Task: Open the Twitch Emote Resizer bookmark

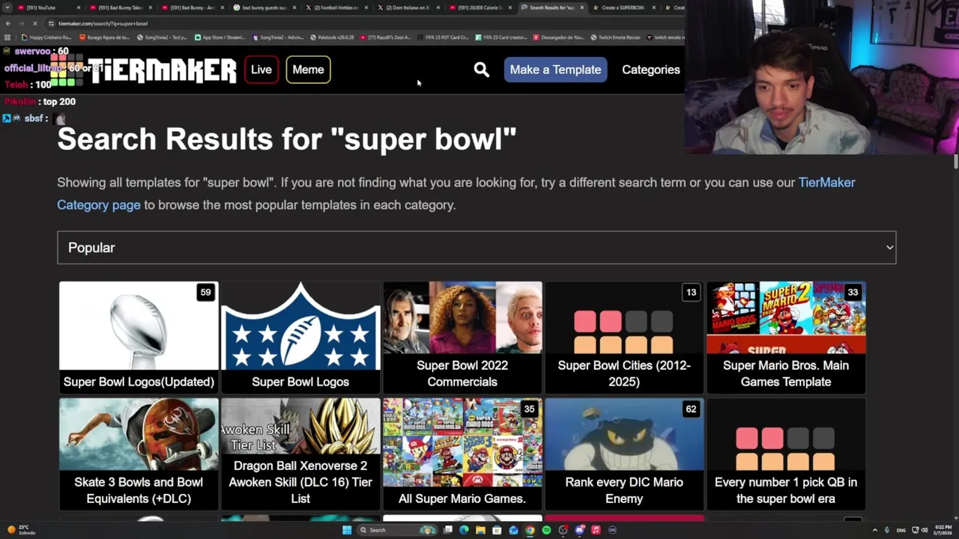Action: click(614, 37)
